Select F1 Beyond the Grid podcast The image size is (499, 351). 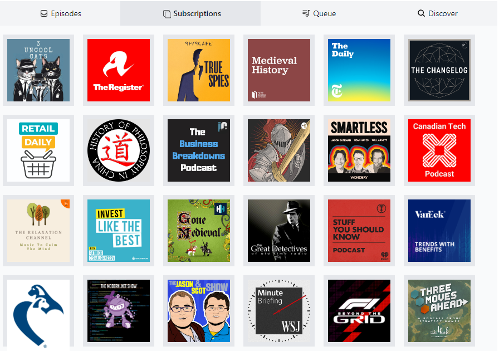click(359, 311)
